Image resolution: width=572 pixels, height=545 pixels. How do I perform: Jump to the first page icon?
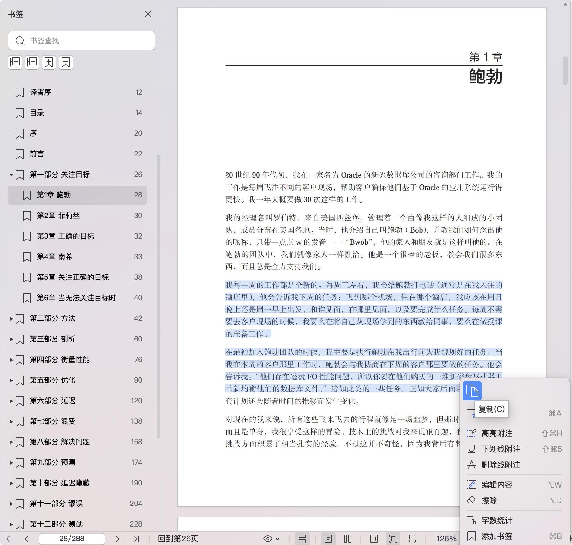point(8,539)
